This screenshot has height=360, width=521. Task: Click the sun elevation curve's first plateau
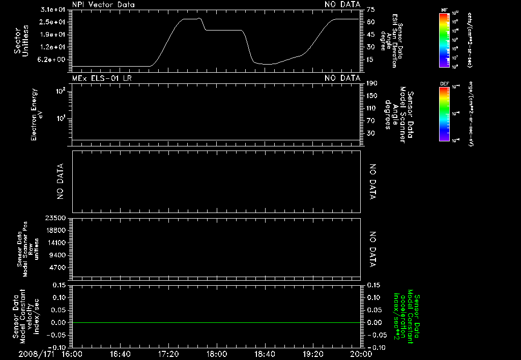[x=190, y=19]
